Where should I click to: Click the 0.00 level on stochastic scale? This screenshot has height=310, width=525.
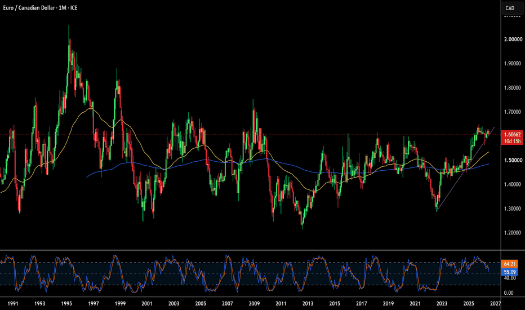click(509, 293)
